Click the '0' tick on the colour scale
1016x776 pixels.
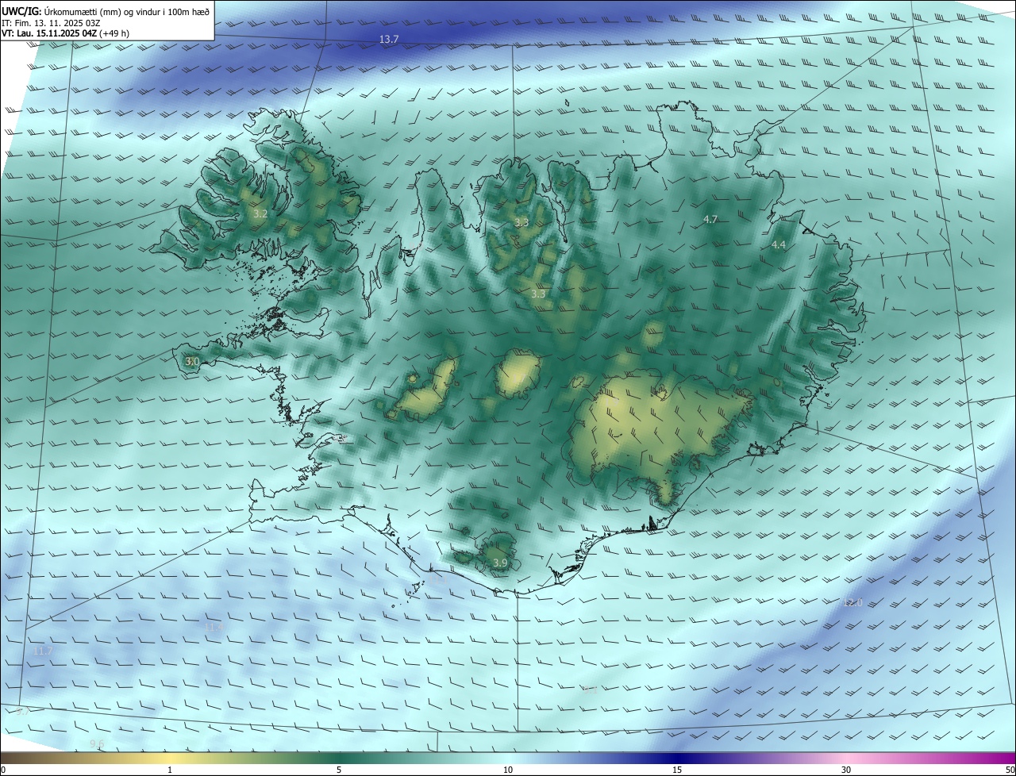pos(3,770)
